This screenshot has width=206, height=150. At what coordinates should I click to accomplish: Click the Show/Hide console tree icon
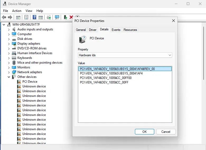18,17
